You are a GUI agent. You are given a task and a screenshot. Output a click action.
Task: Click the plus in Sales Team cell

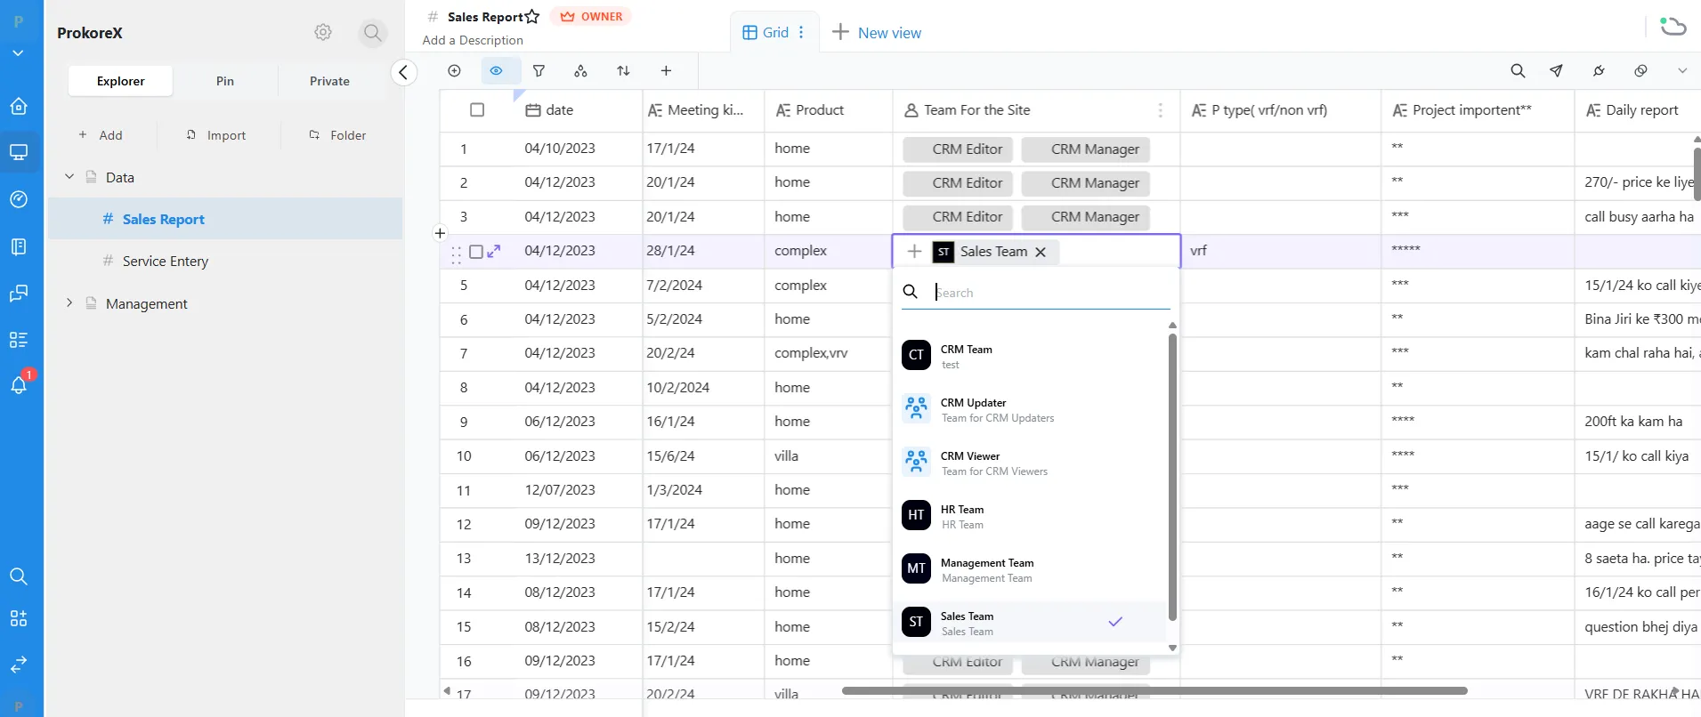pos(914,252)
